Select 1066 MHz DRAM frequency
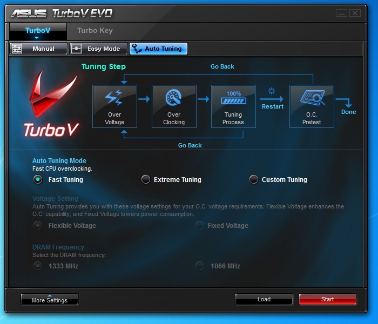This screenshot has height=324, width=378. click(x=200, y=266)
